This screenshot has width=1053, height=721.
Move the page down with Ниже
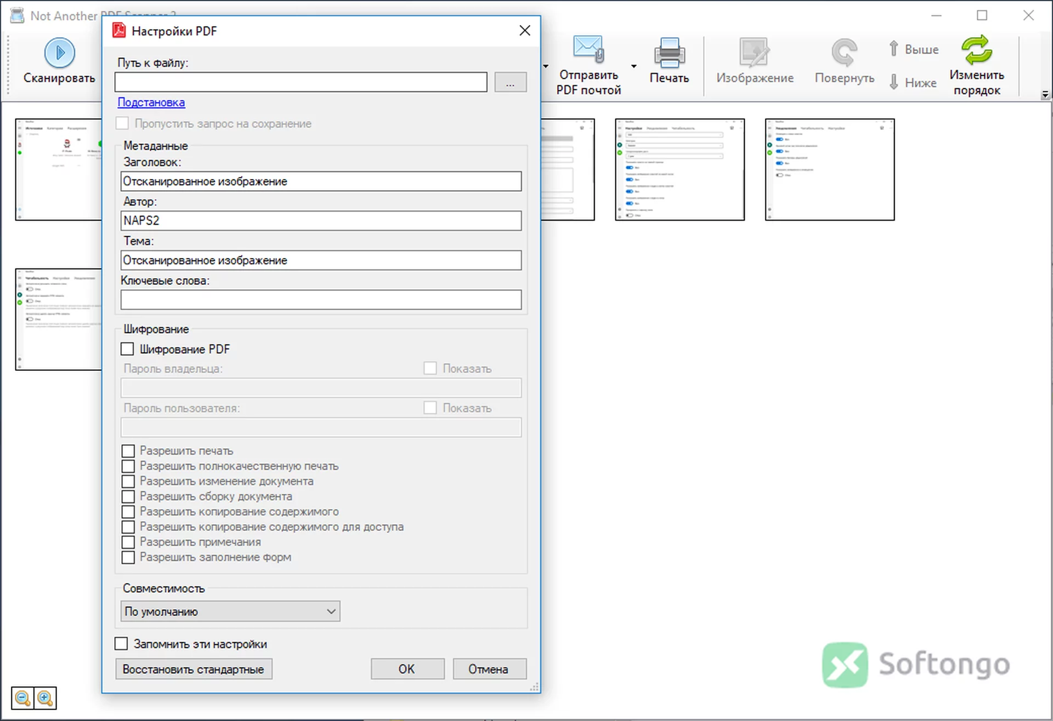[914, 83]
